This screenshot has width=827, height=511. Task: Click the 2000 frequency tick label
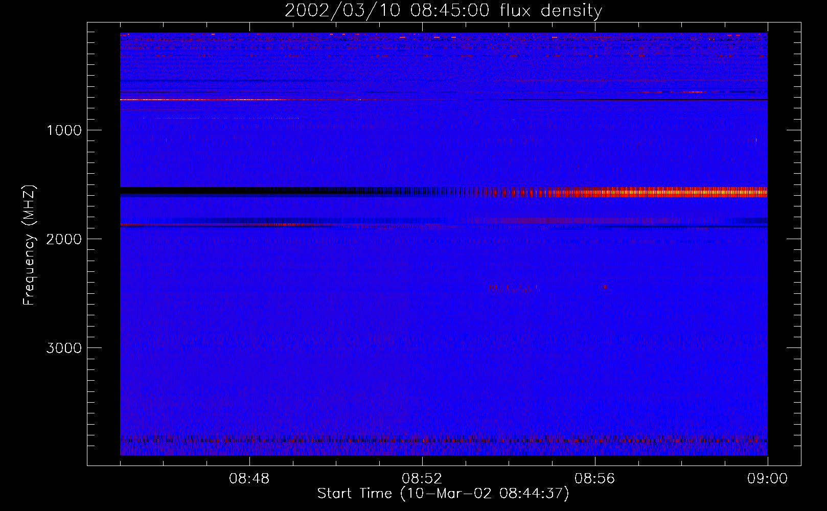pyautogui.click(x=64, y=239)
